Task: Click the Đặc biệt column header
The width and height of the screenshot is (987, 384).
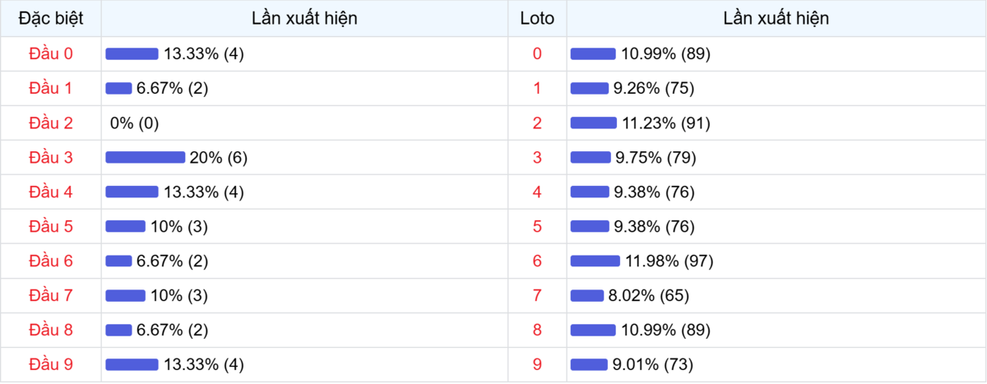Action: [x=51, y=18]
